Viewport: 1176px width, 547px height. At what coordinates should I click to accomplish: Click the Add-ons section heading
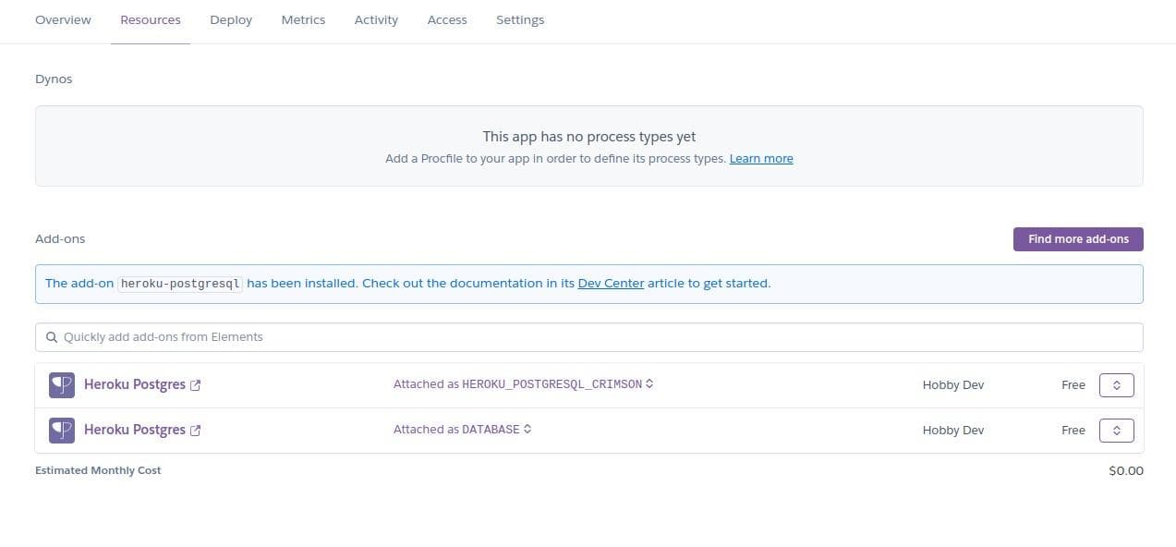[x=60, y=239]
